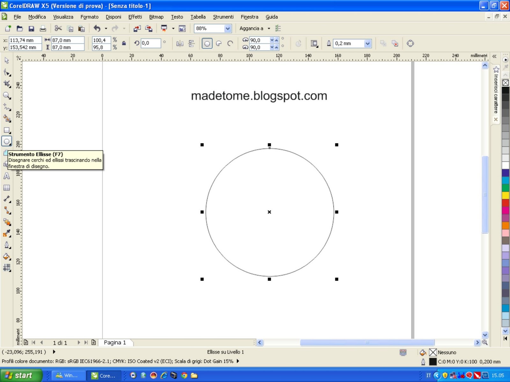510x382 pixels.
Task: Click the Undo arrow icon
Action: coord(97,29)
